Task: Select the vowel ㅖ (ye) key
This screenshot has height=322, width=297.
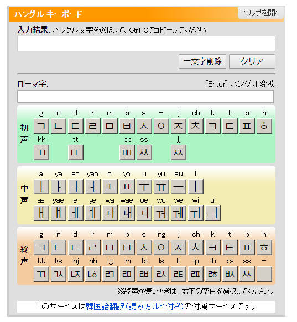Action: point(93,213)
